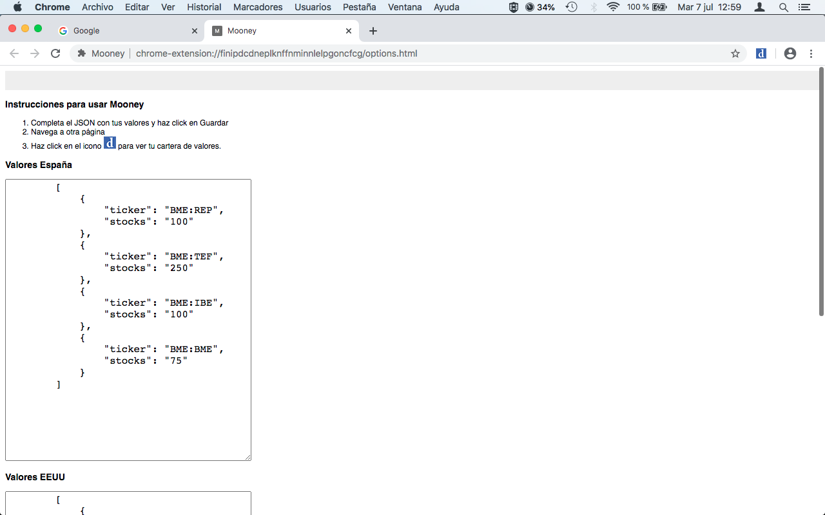Go back to previous page
Image resolution: width=825 pixels, height=515 pixels.
pos(14,53)
